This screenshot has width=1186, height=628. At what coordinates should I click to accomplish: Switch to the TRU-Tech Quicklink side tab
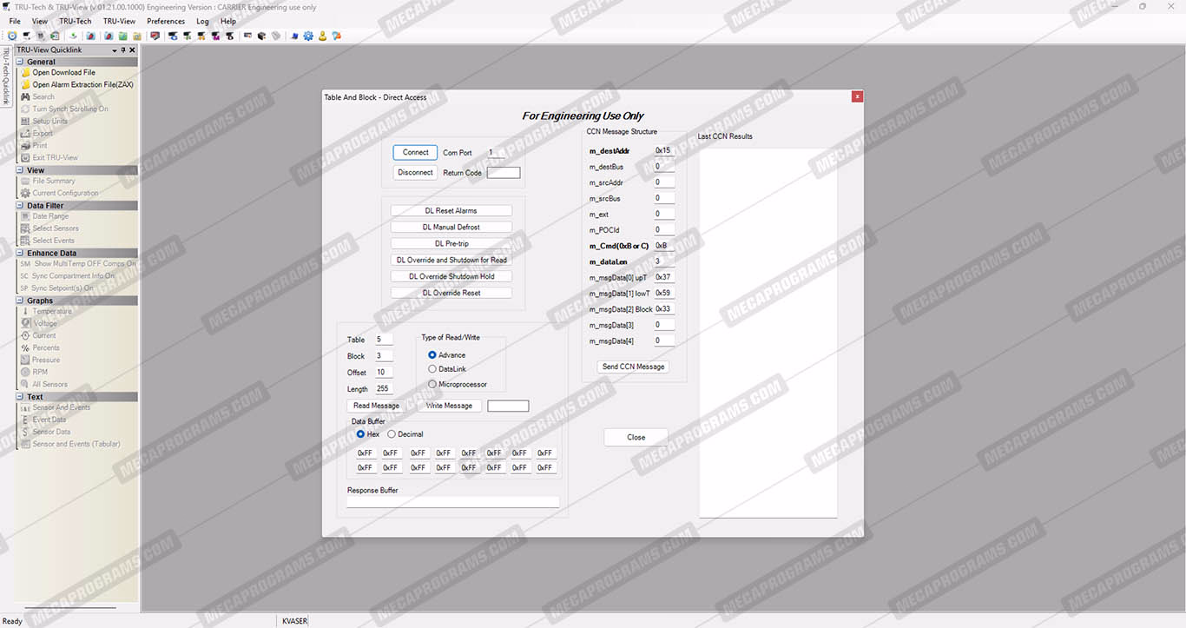[x=5, y=76]
